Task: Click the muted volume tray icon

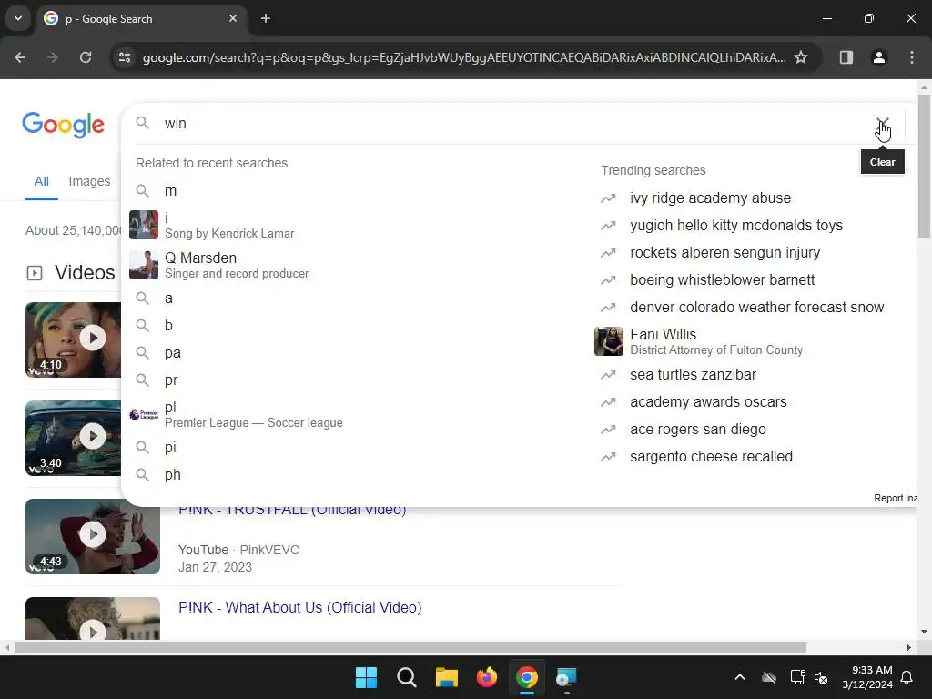Action: (x=822, y=677)
